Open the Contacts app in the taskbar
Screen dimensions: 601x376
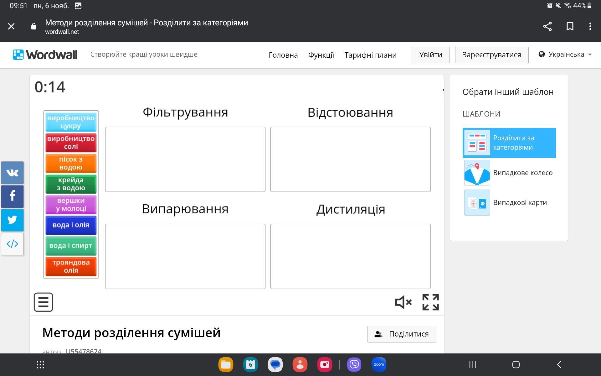click(300, 365)
